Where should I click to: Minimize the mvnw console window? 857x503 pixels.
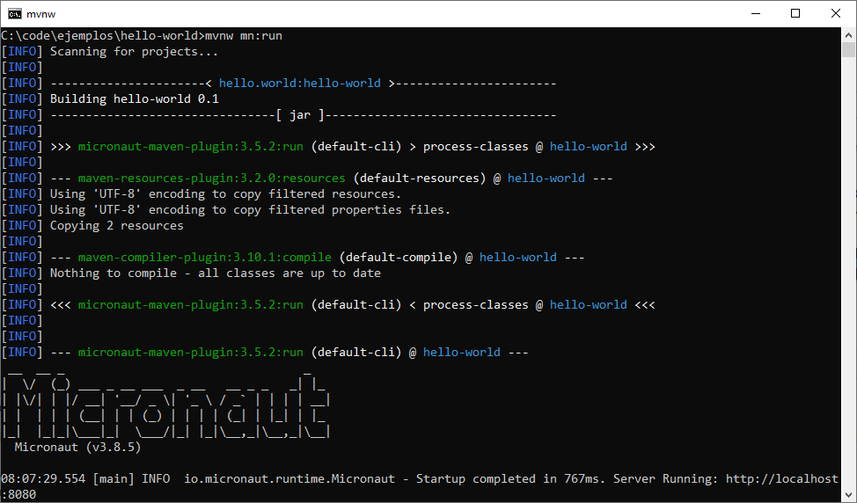point(756,14)
